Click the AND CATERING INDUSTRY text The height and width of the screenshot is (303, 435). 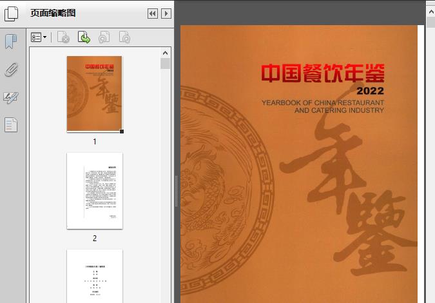(339, 110)
